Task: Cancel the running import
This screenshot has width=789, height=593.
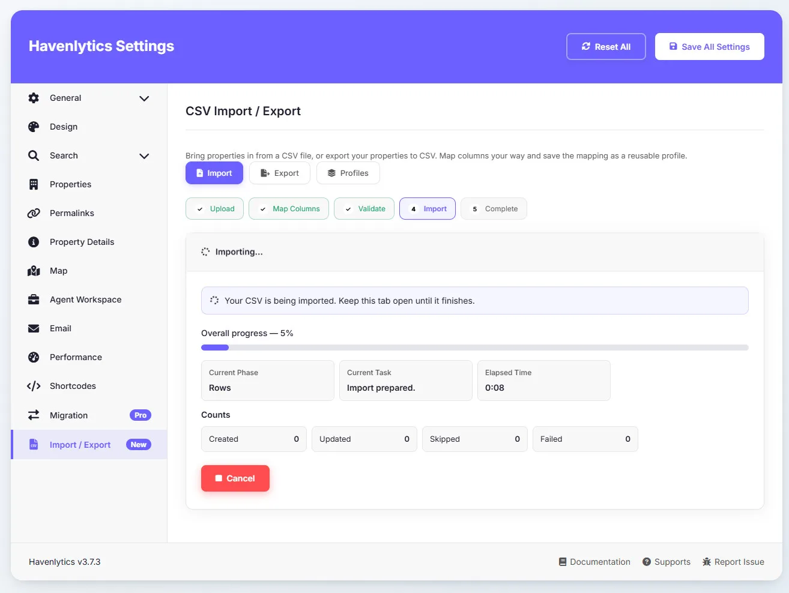Action: point(235,478)
